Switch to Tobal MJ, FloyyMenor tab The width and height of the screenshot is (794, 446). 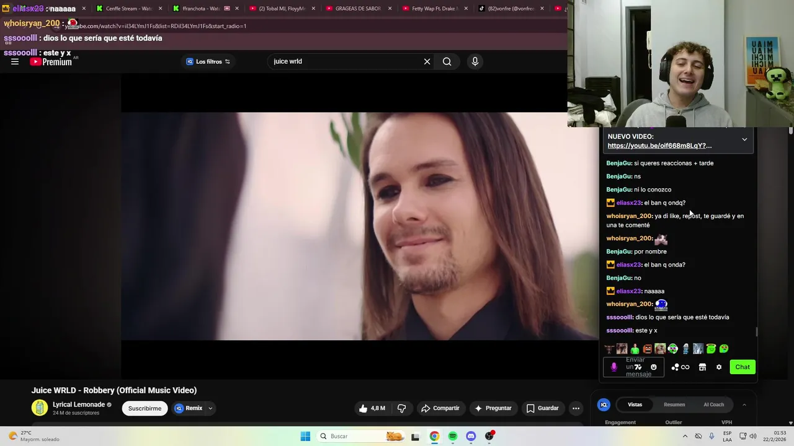coord(281,9)
